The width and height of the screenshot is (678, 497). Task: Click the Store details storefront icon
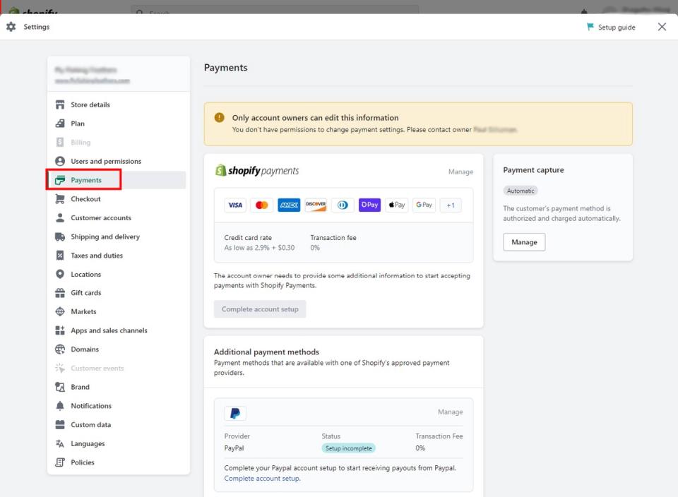click(x=60, y=104)
